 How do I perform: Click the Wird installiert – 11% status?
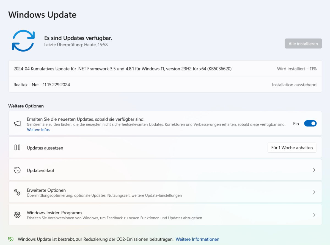[297, 69]
